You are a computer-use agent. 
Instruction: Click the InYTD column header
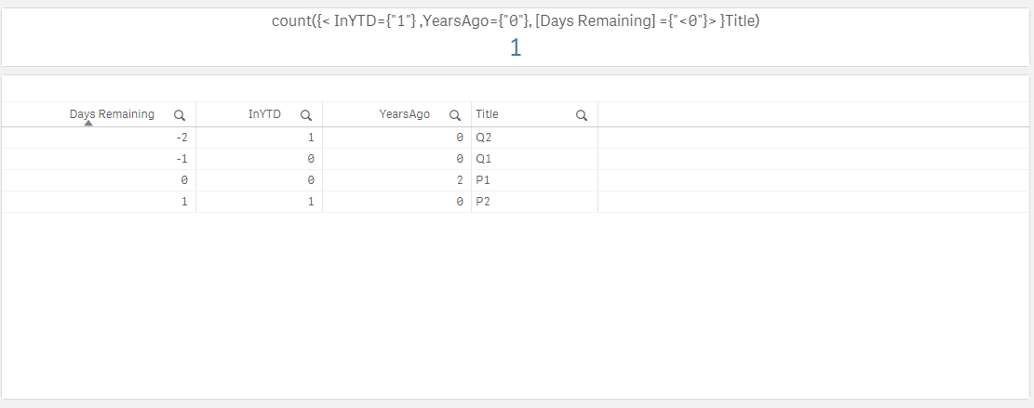click(264, 114)
